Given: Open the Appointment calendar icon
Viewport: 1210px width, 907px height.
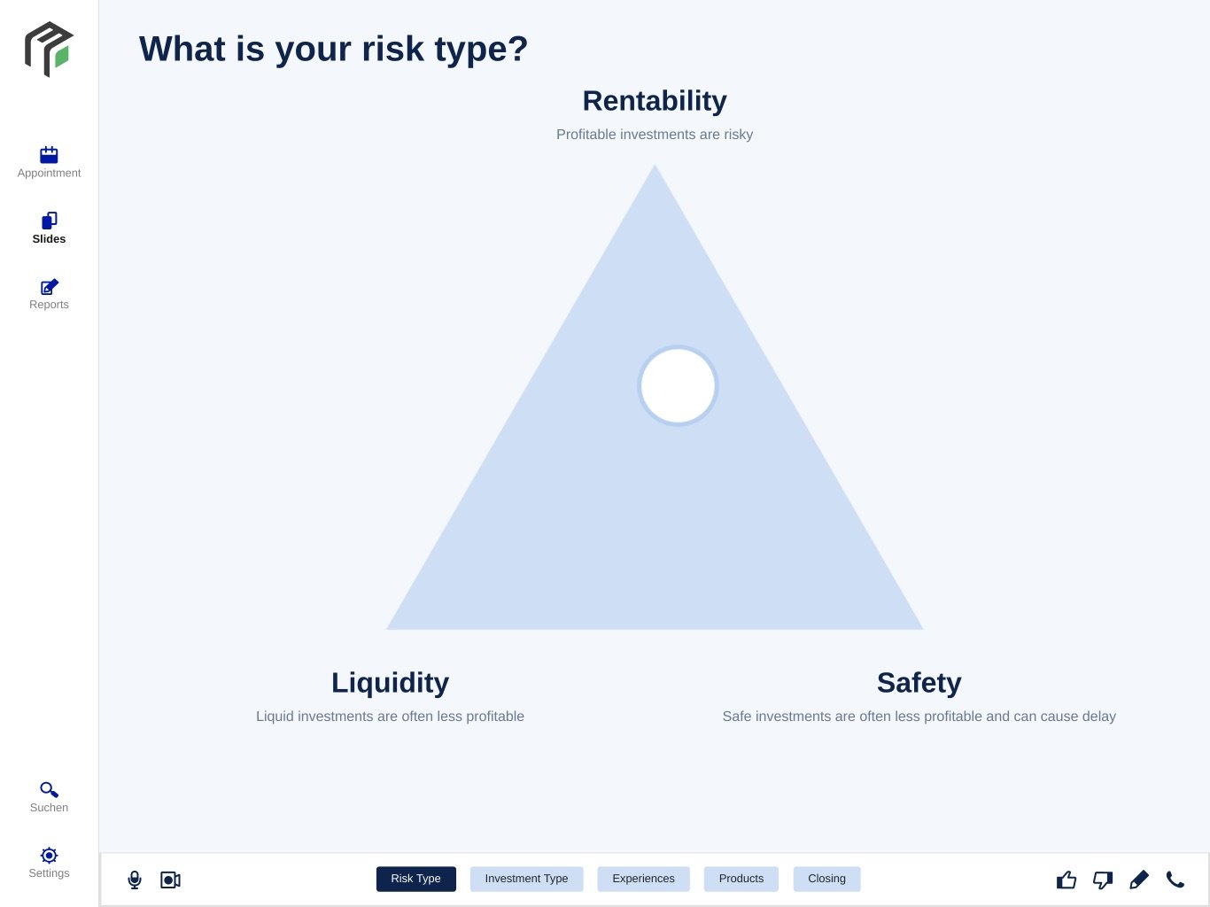Looking at the screenshot, I should 49,155.
